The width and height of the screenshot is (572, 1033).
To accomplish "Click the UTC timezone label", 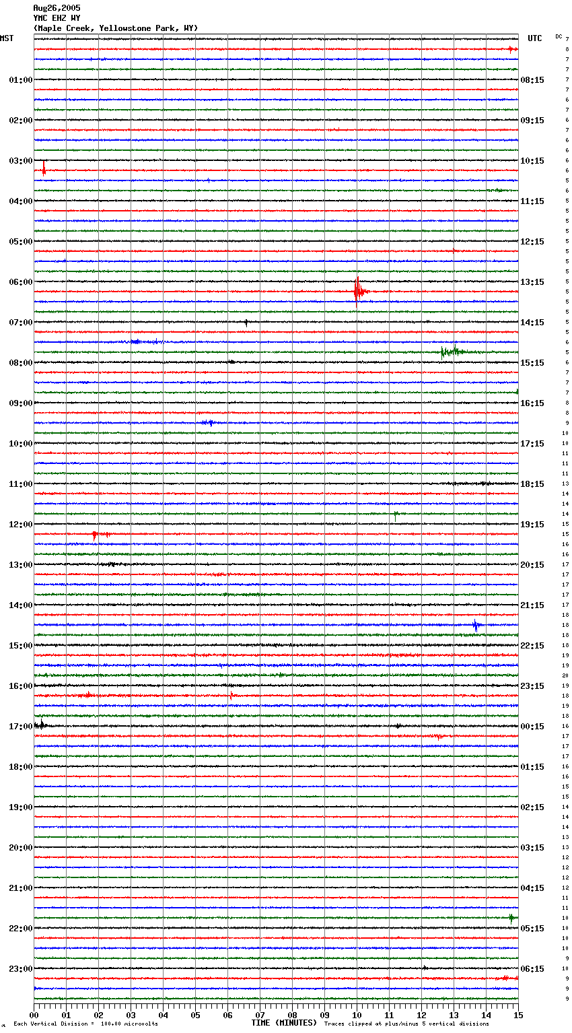I will 535,38.
